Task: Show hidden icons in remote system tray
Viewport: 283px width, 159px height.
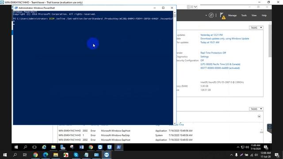Action: (x=238, y=147)
